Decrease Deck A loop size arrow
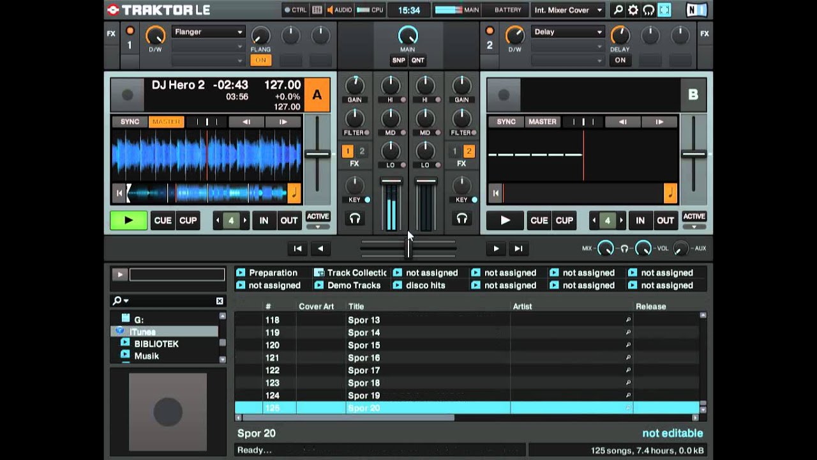 click(217, 220)
